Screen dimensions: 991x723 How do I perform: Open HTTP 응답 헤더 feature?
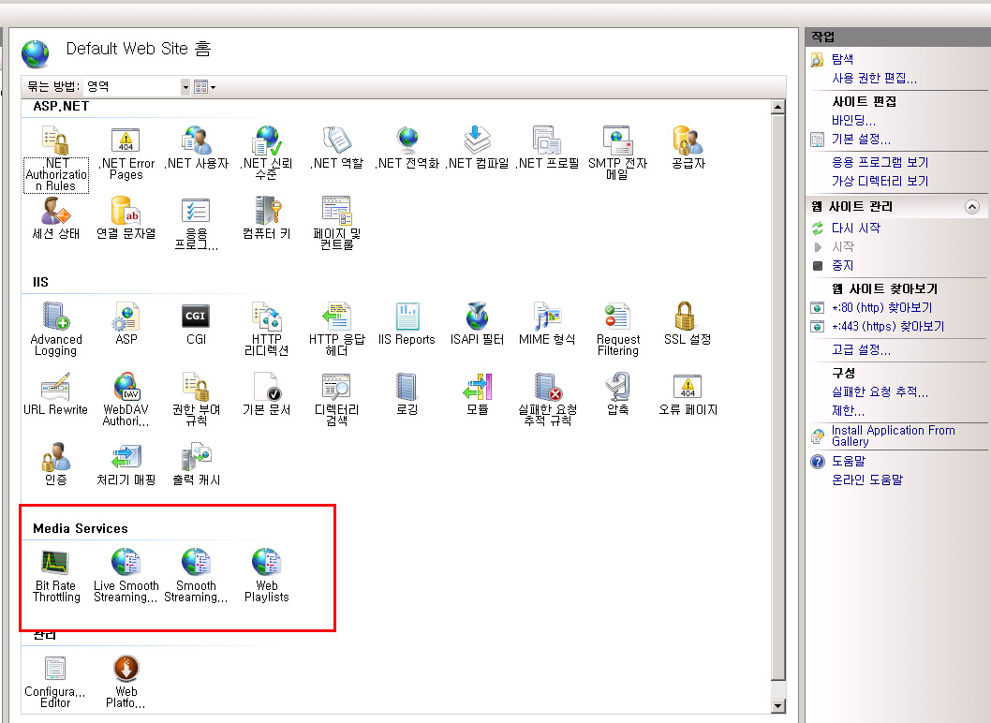[x=336, y=330]
